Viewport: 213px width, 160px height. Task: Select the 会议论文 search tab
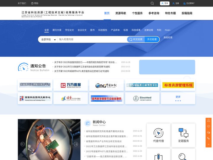[82, 30]
